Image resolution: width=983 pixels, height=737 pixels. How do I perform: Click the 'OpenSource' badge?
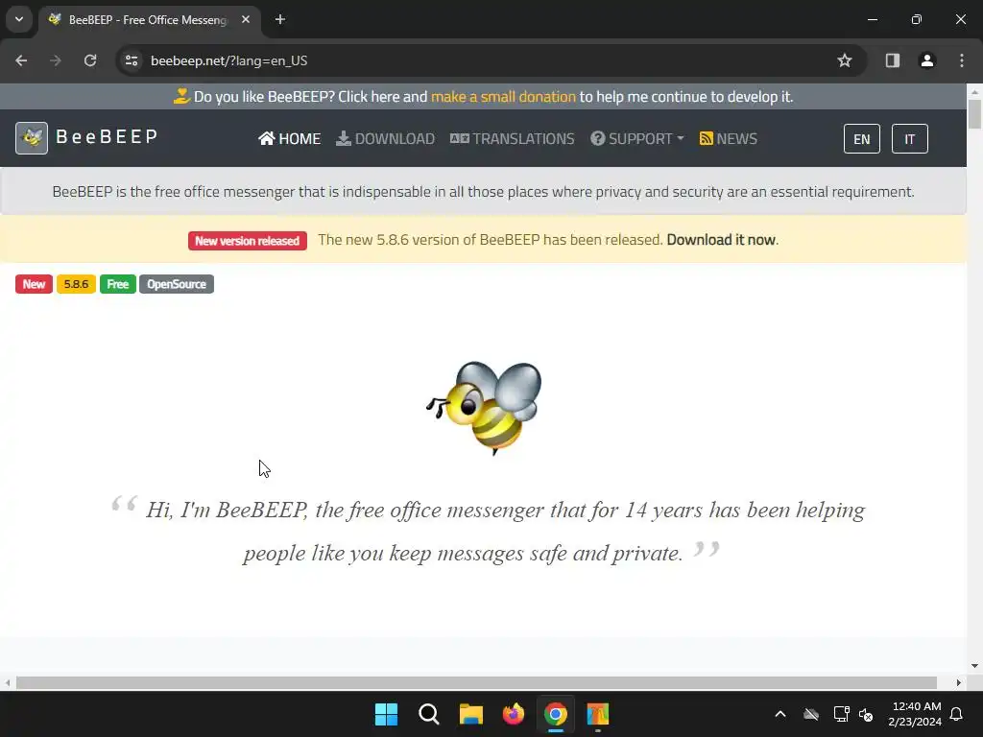pyautogui.click(x=177, y=284)
